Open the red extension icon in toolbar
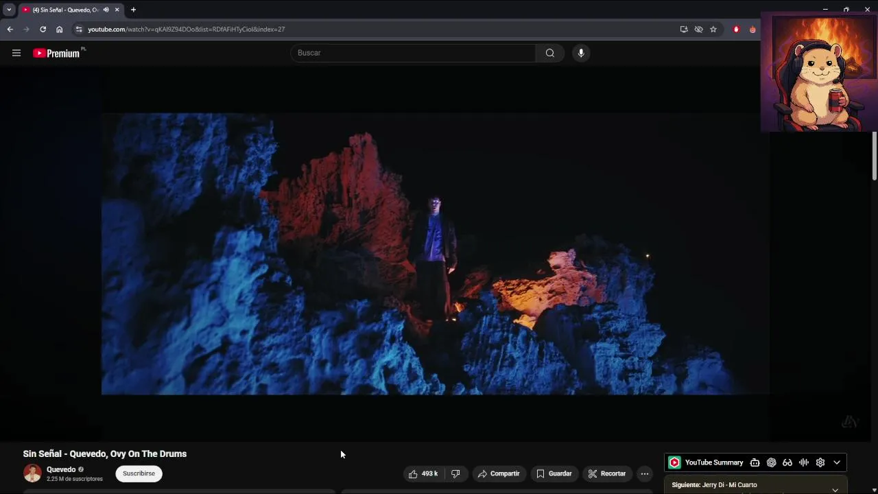The image size is (878, 494). pos(736,30)
